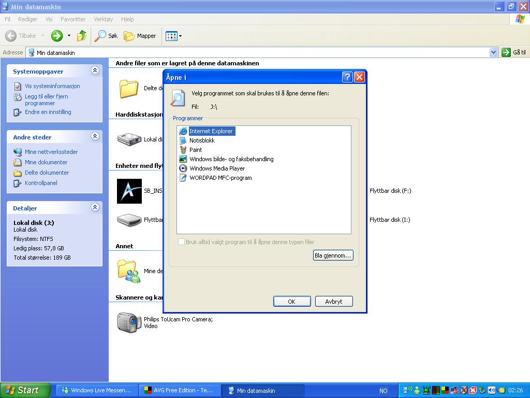Image resolution: width=530 pixels, height=398 pixels.
Task: Click the green forward arrow button
Action: pos(57,36)
